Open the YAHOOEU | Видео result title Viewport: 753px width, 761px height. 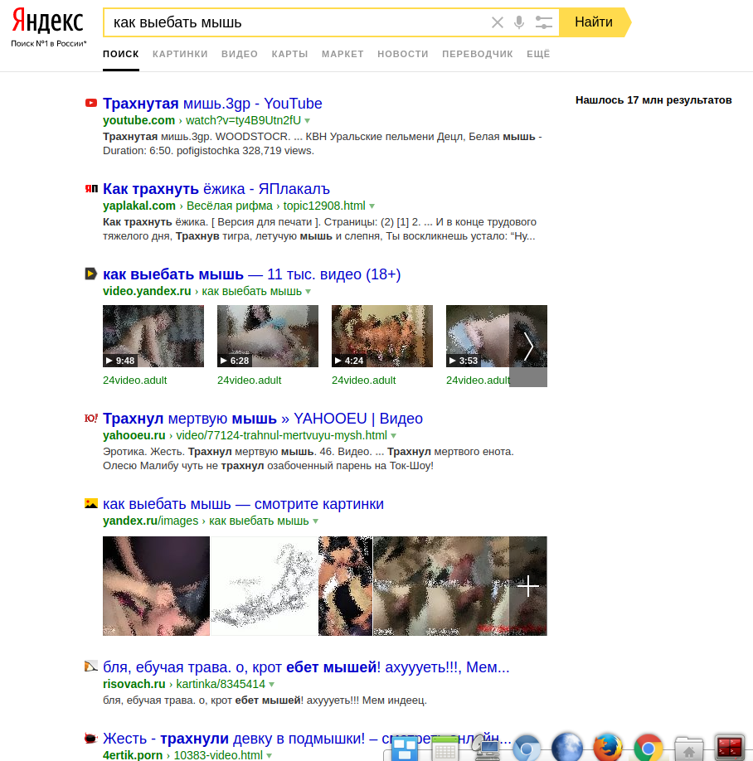(x=263, y=419)
